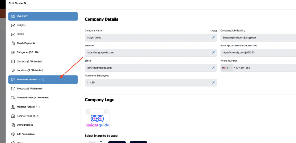Collapse Edit Mode with the double chevron
The image size is (296, 143).
click(25, 3)
